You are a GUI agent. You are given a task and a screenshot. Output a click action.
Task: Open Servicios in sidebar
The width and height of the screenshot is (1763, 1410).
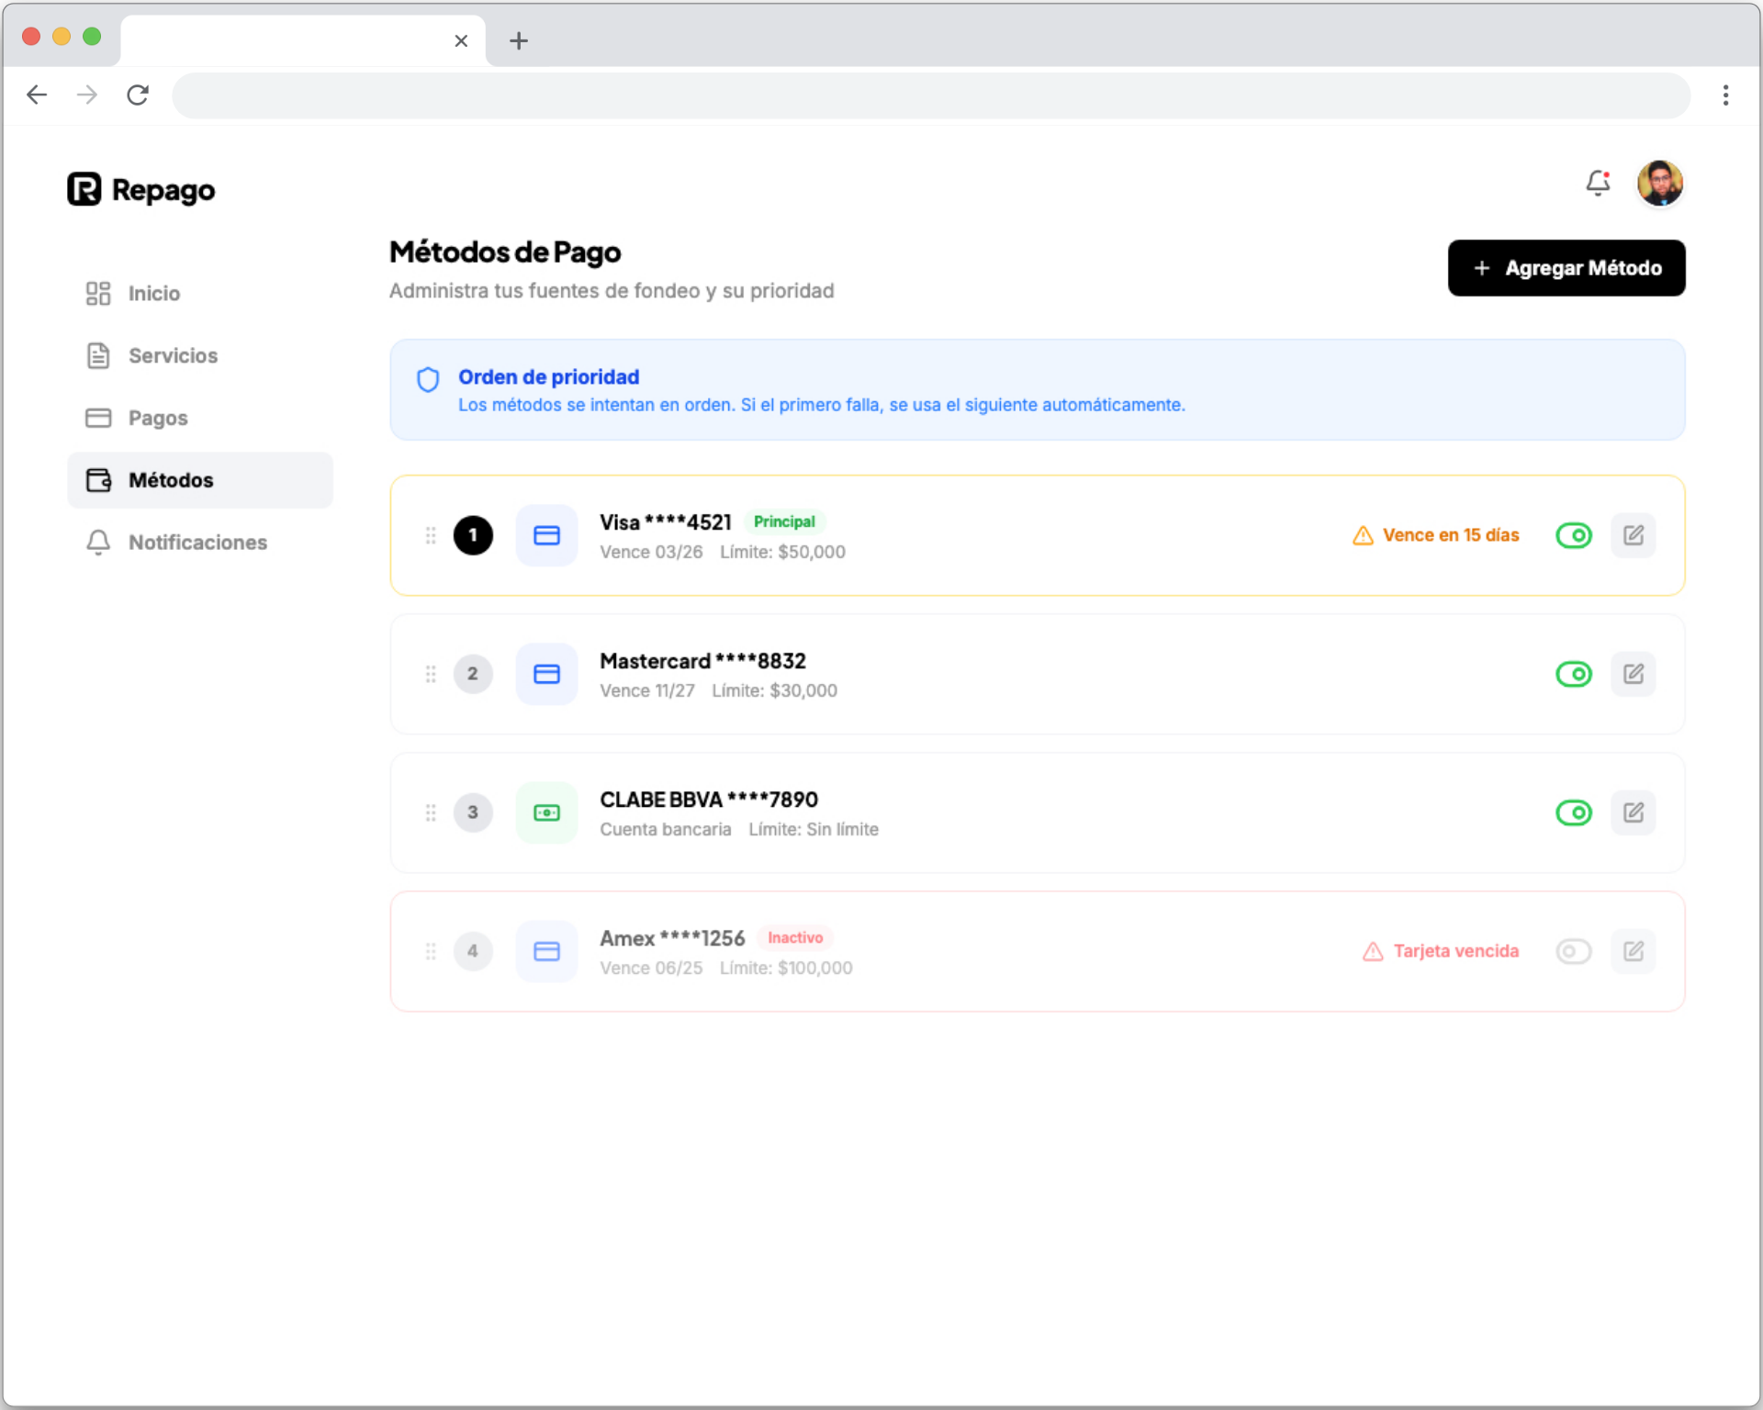tap(200, 355)
